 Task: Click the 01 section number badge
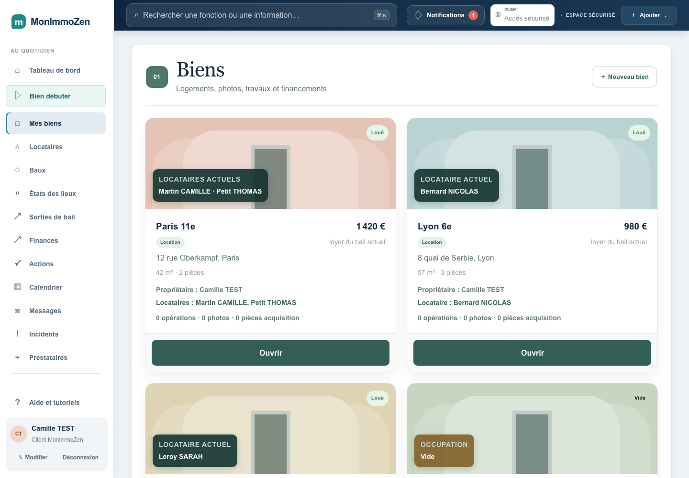click(157, 77)
